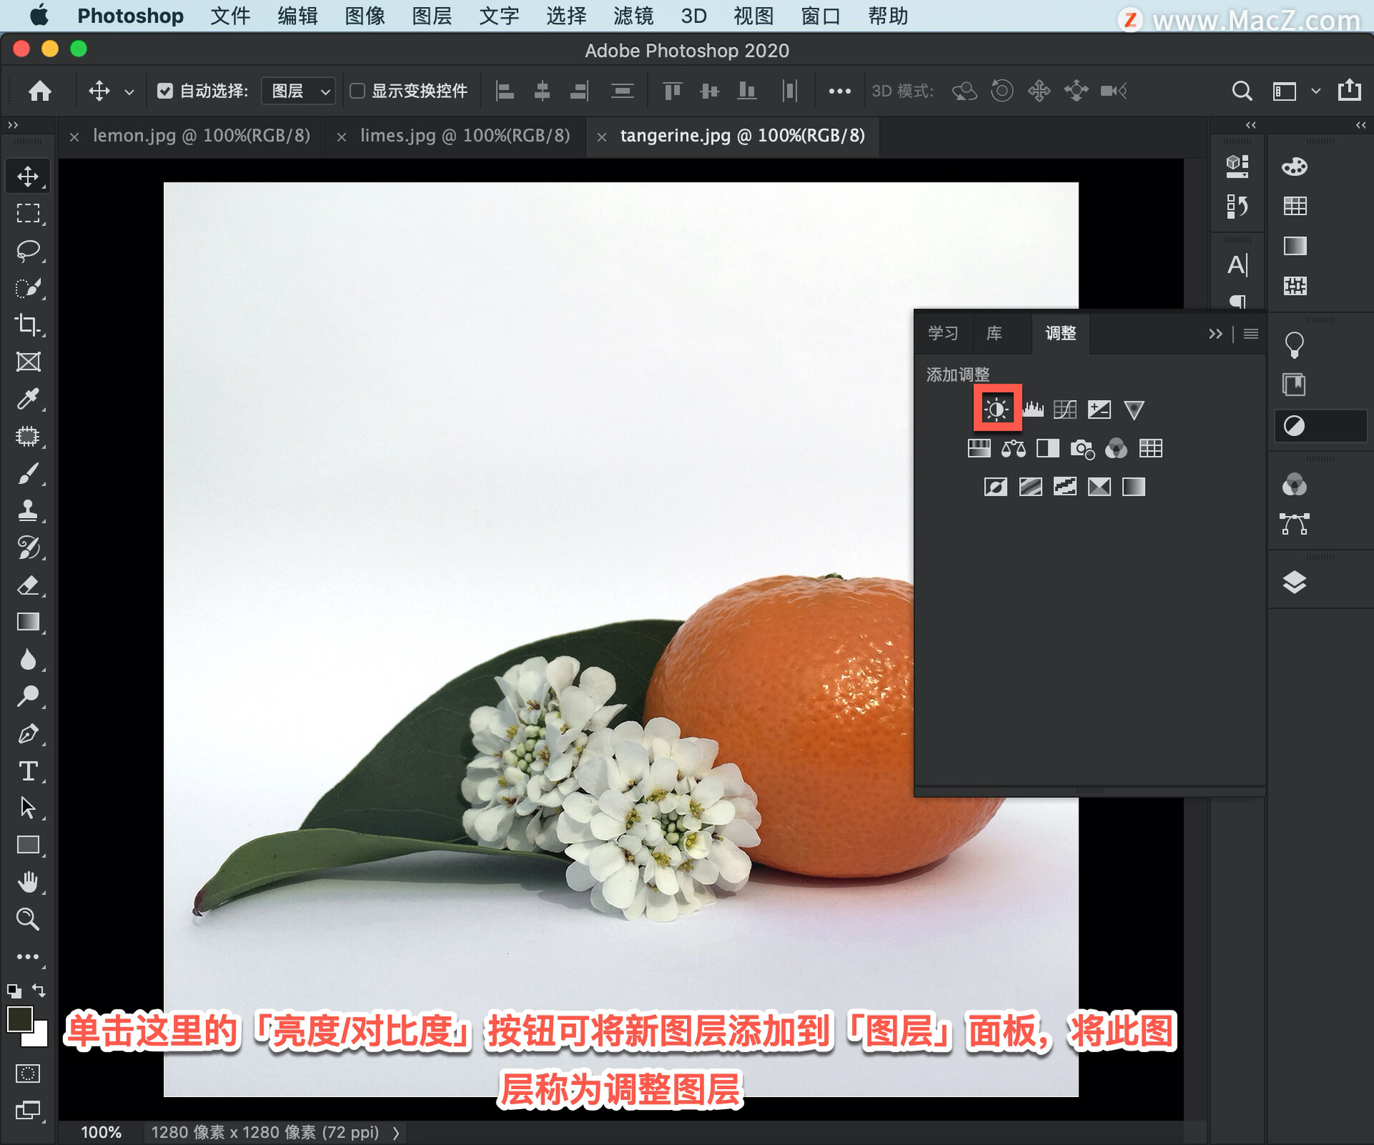The height and width of the screenshot is (1145, 1374).
Task: Select the Brightness/Contrast adjustment icon
Action: click(998, 409)
